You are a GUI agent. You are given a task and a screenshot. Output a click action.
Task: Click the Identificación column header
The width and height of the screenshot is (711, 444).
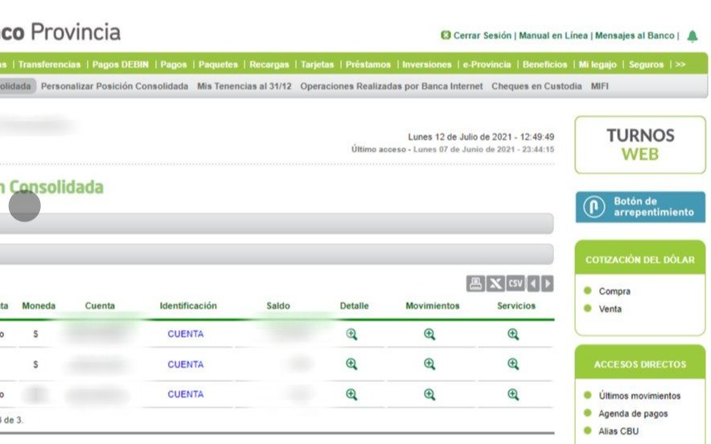click(188, 306)
